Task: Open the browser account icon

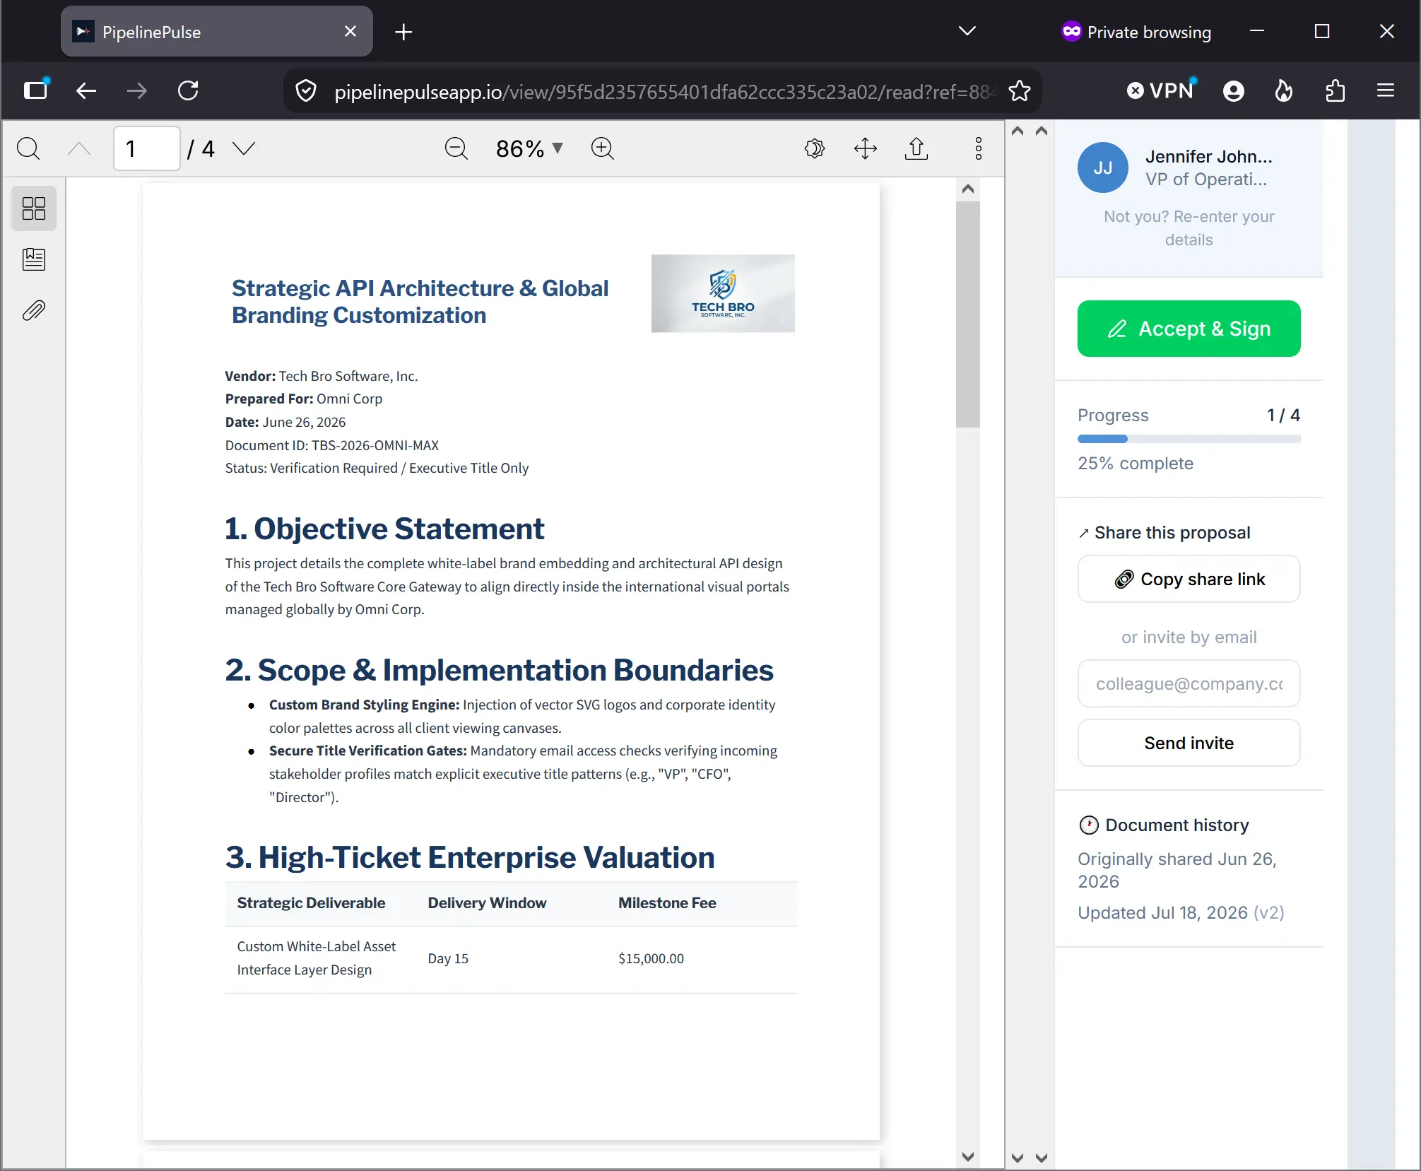Action: tap(1234, 90)
